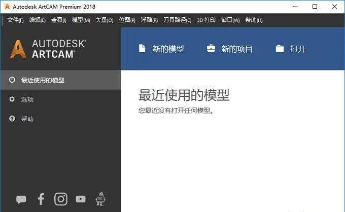Screen dimensions: 345x212
Task: Open the 矢量(O) menu
Action: (x=105, y=20)
